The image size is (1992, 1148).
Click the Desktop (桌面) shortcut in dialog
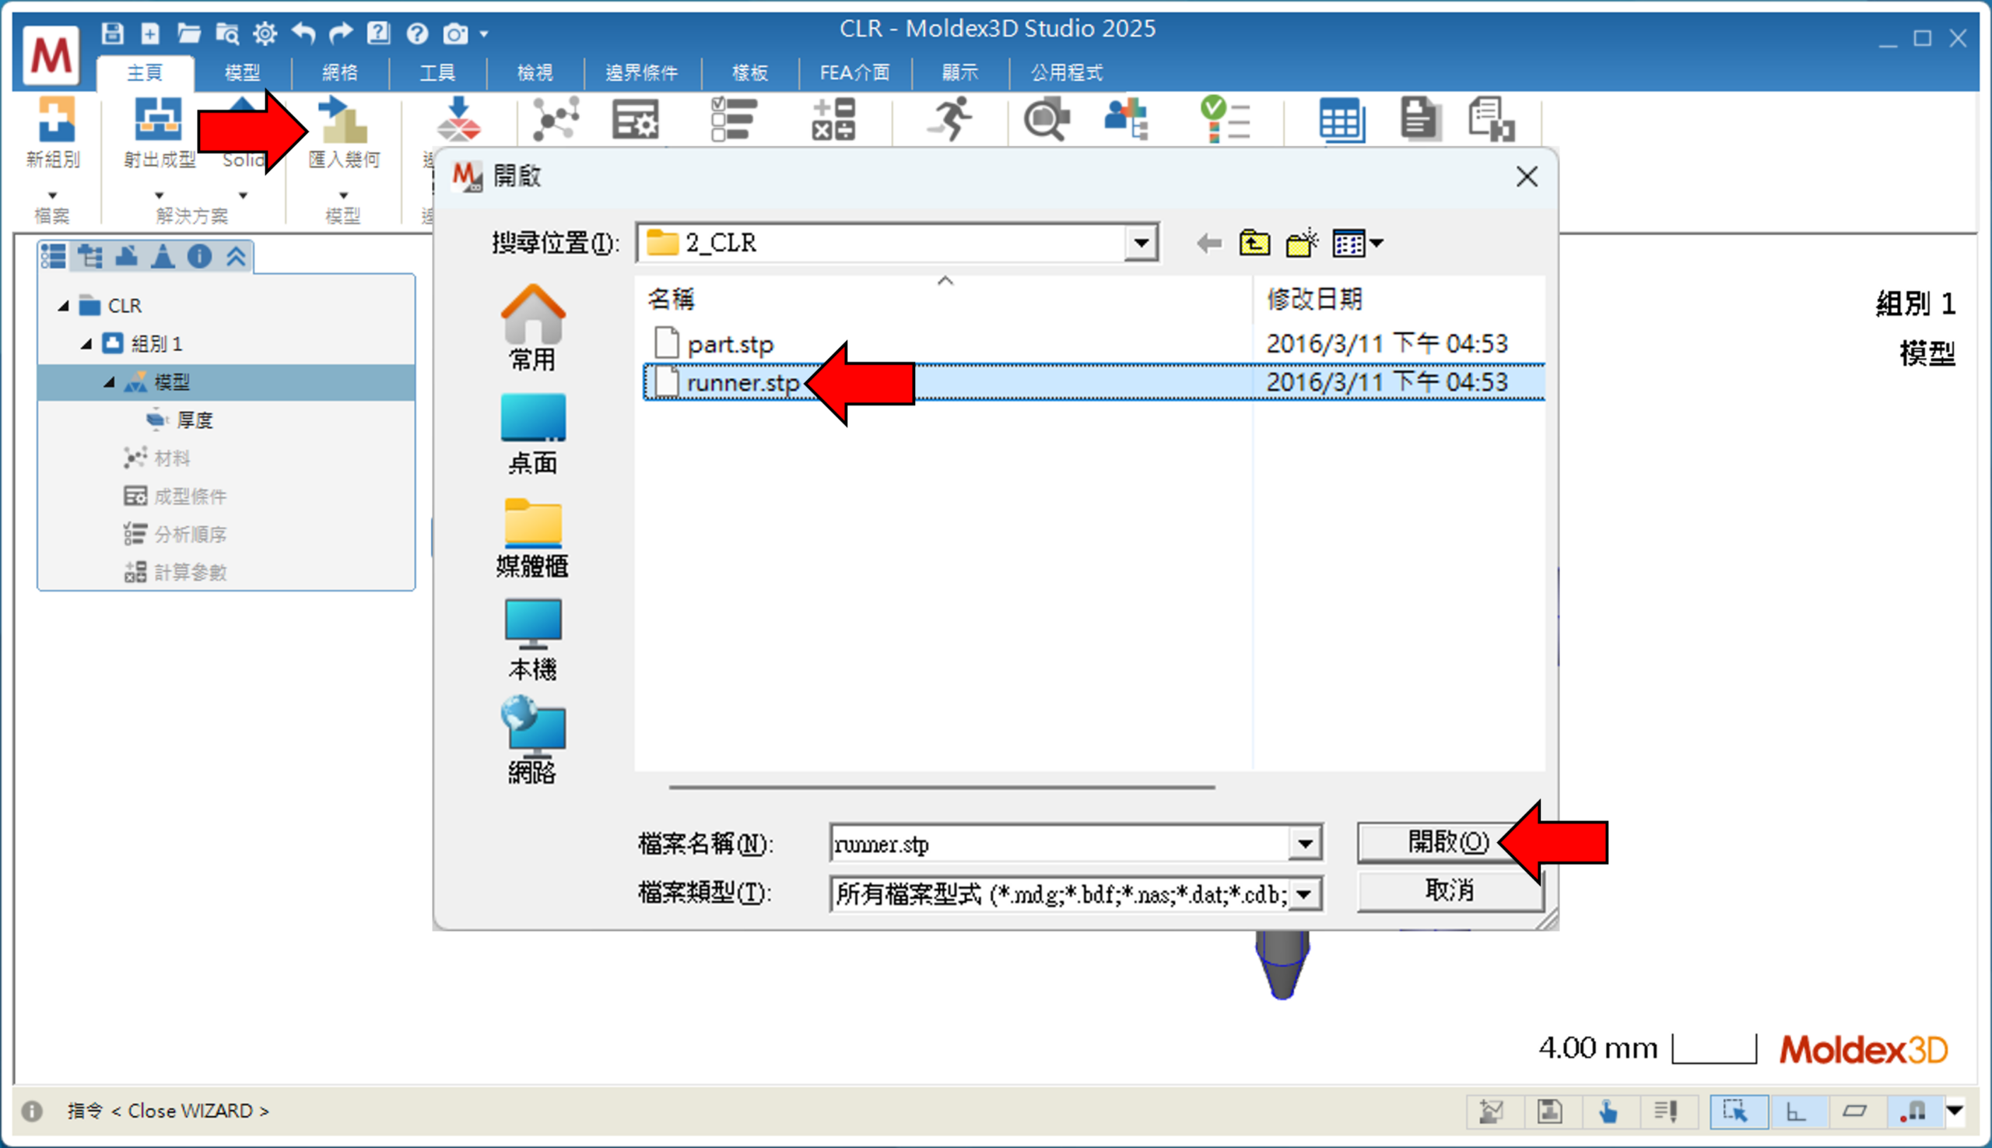533,433
